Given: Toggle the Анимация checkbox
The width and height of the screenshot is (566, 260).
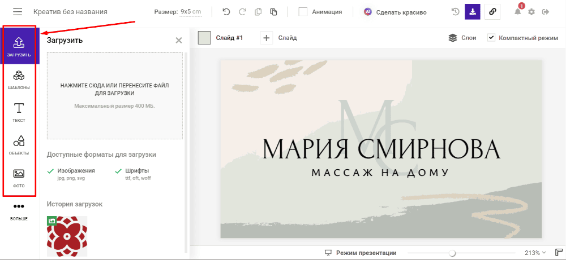Looking at the screenshot, I should (x=303, y=12).
